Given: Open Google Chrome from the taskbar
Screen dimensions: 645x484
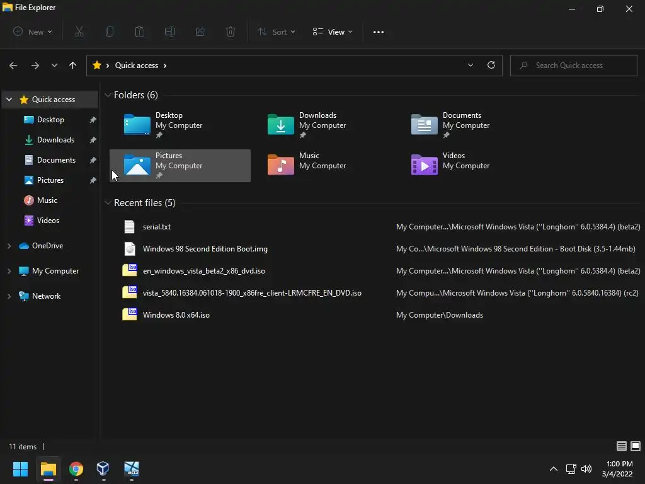Looking at the screenshot, I should pyautogui.click(x=76, y=469).
